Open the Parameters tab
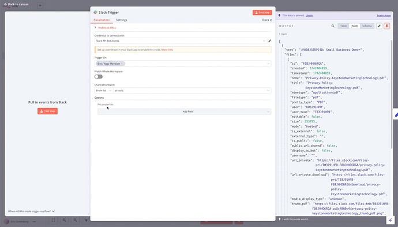 [x=102, y=20]
